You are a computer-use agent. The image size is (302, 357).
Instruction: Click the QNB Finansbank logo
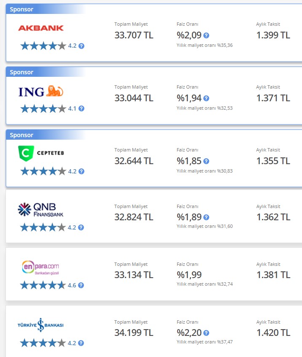point(40,209)
